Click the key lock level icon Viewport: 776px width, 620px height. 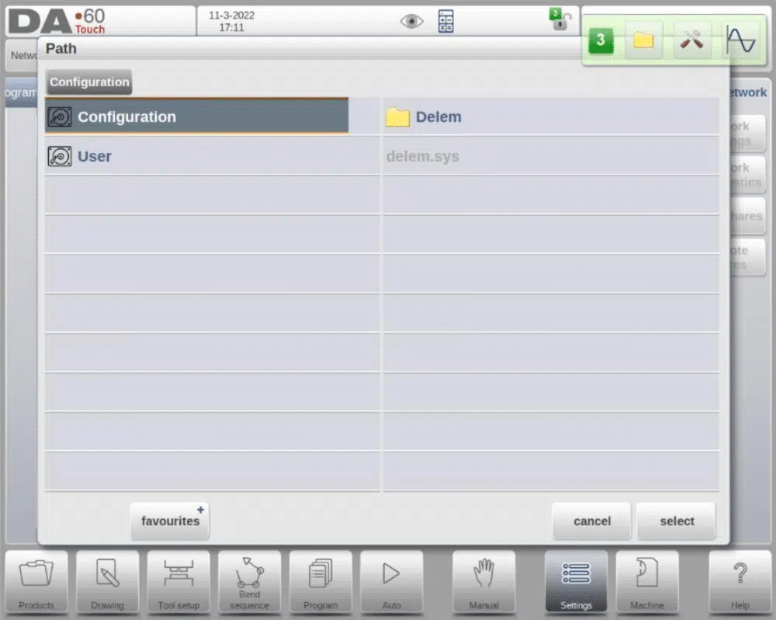(x=559, y=19)
